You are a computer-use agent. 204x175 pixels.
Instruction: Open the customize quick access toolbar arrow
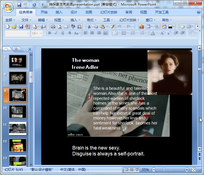coord(42,5)
